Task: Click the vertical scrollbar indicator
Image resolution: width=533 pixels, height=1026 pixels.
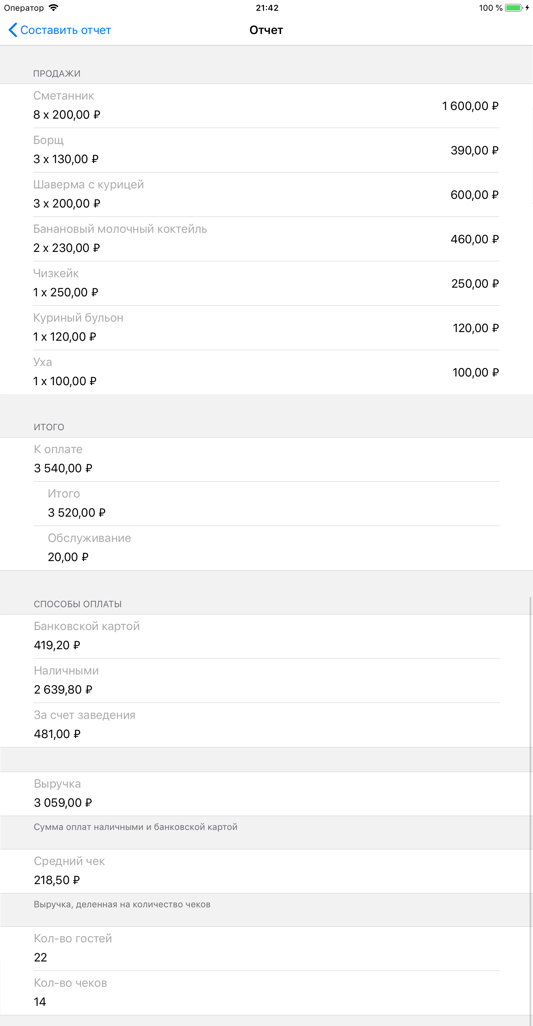Action: (x=530, y=797)
